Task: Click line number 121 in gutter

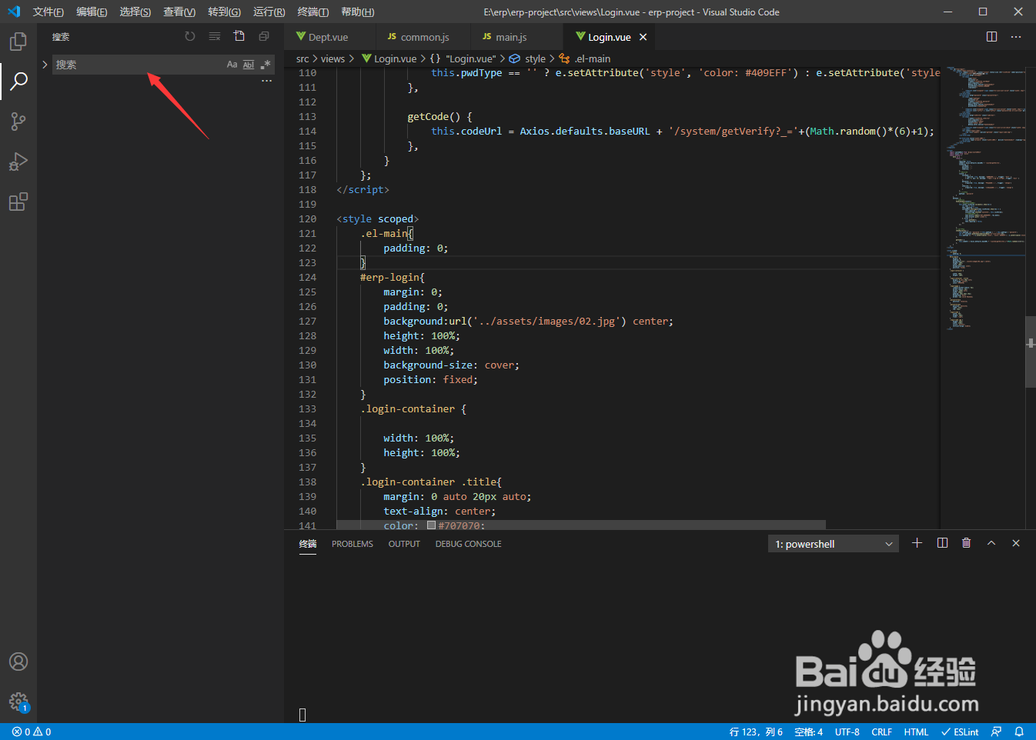Action: pyautogui.click(x=307, y=233)
